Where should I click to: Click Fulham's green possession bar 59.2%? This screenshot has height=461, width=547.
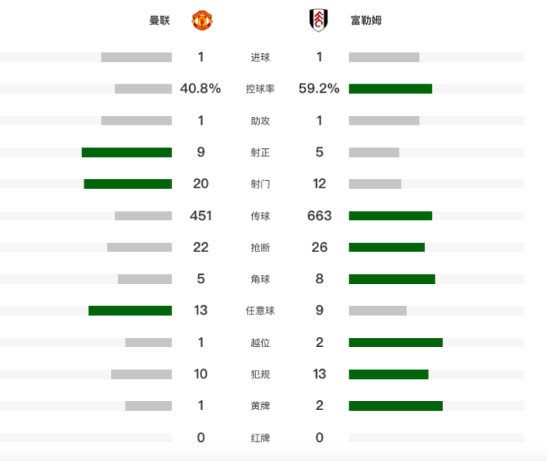click(x=390, y=89)
